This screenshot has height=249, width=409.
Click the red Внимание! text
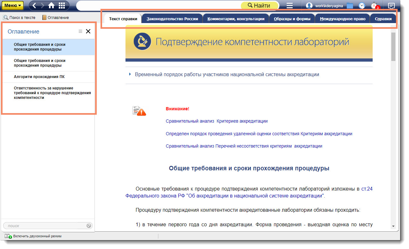tap(177, 109)
